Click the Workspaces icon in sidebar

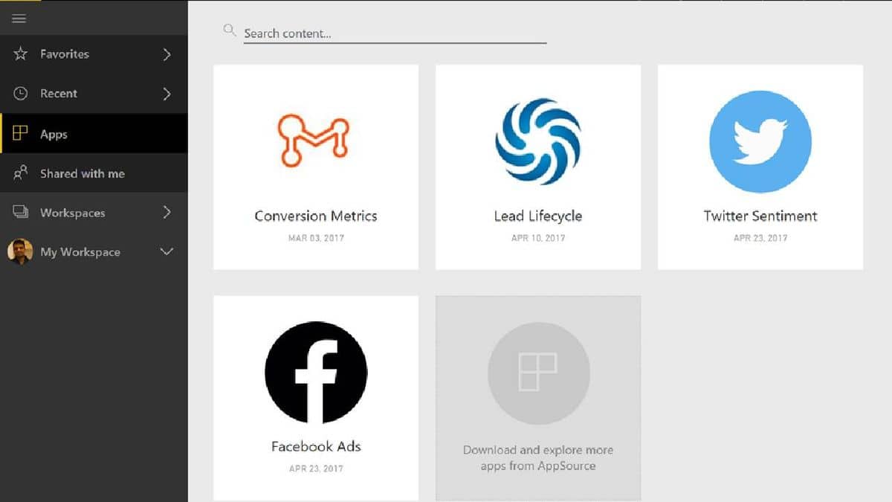pyautogui.click(x=21, y=212)
